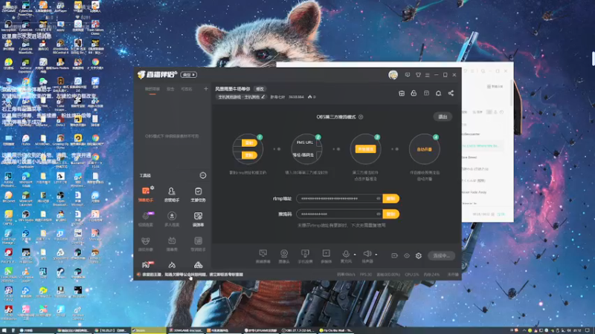The width and height of the screenshot is (595, 334).
Task: Click help icon next to OBS mode title
Action: click(x=361, y=117)
